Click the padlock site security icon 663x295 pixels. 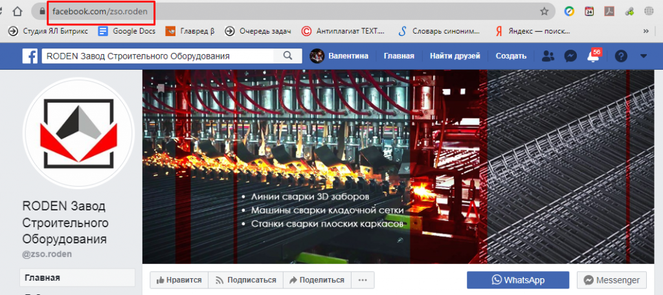[x=42, y=12]
